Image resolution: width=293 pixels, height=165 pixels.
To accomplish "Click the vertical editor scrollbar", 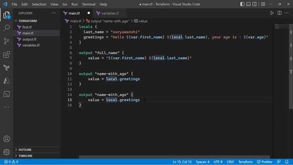I will 291,67.
